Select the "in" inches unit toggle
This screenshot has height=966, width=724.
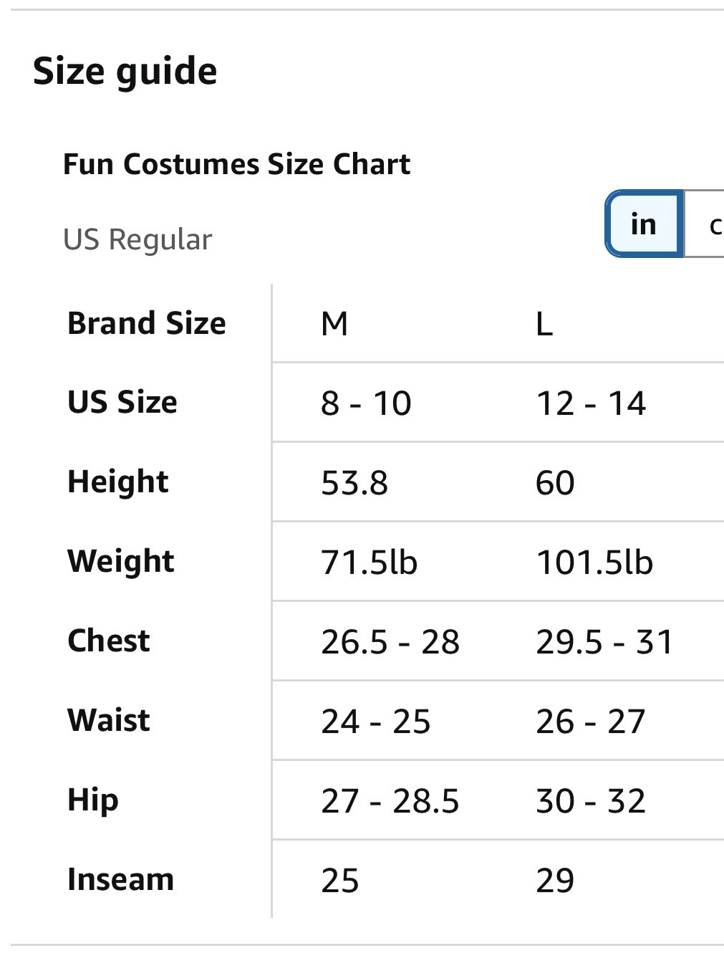pyautogui.click(x=643, y=224)
